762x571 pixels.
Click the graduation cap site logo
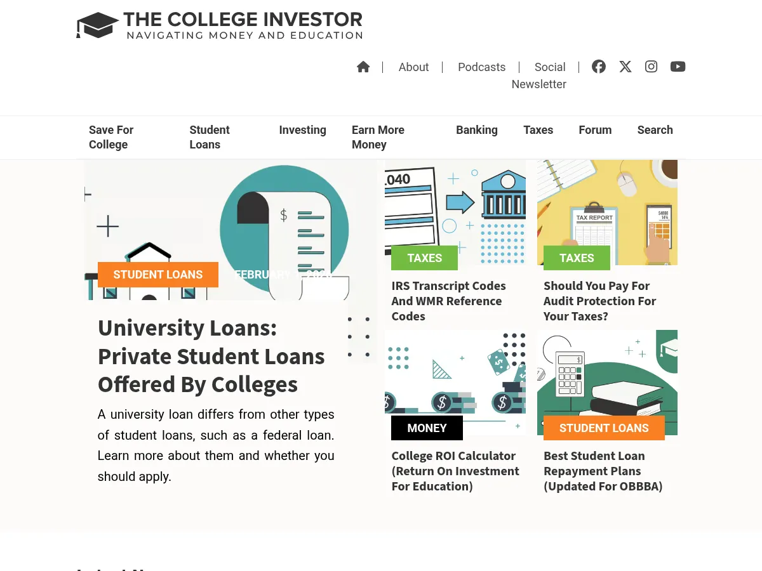[x=97, y=25]
